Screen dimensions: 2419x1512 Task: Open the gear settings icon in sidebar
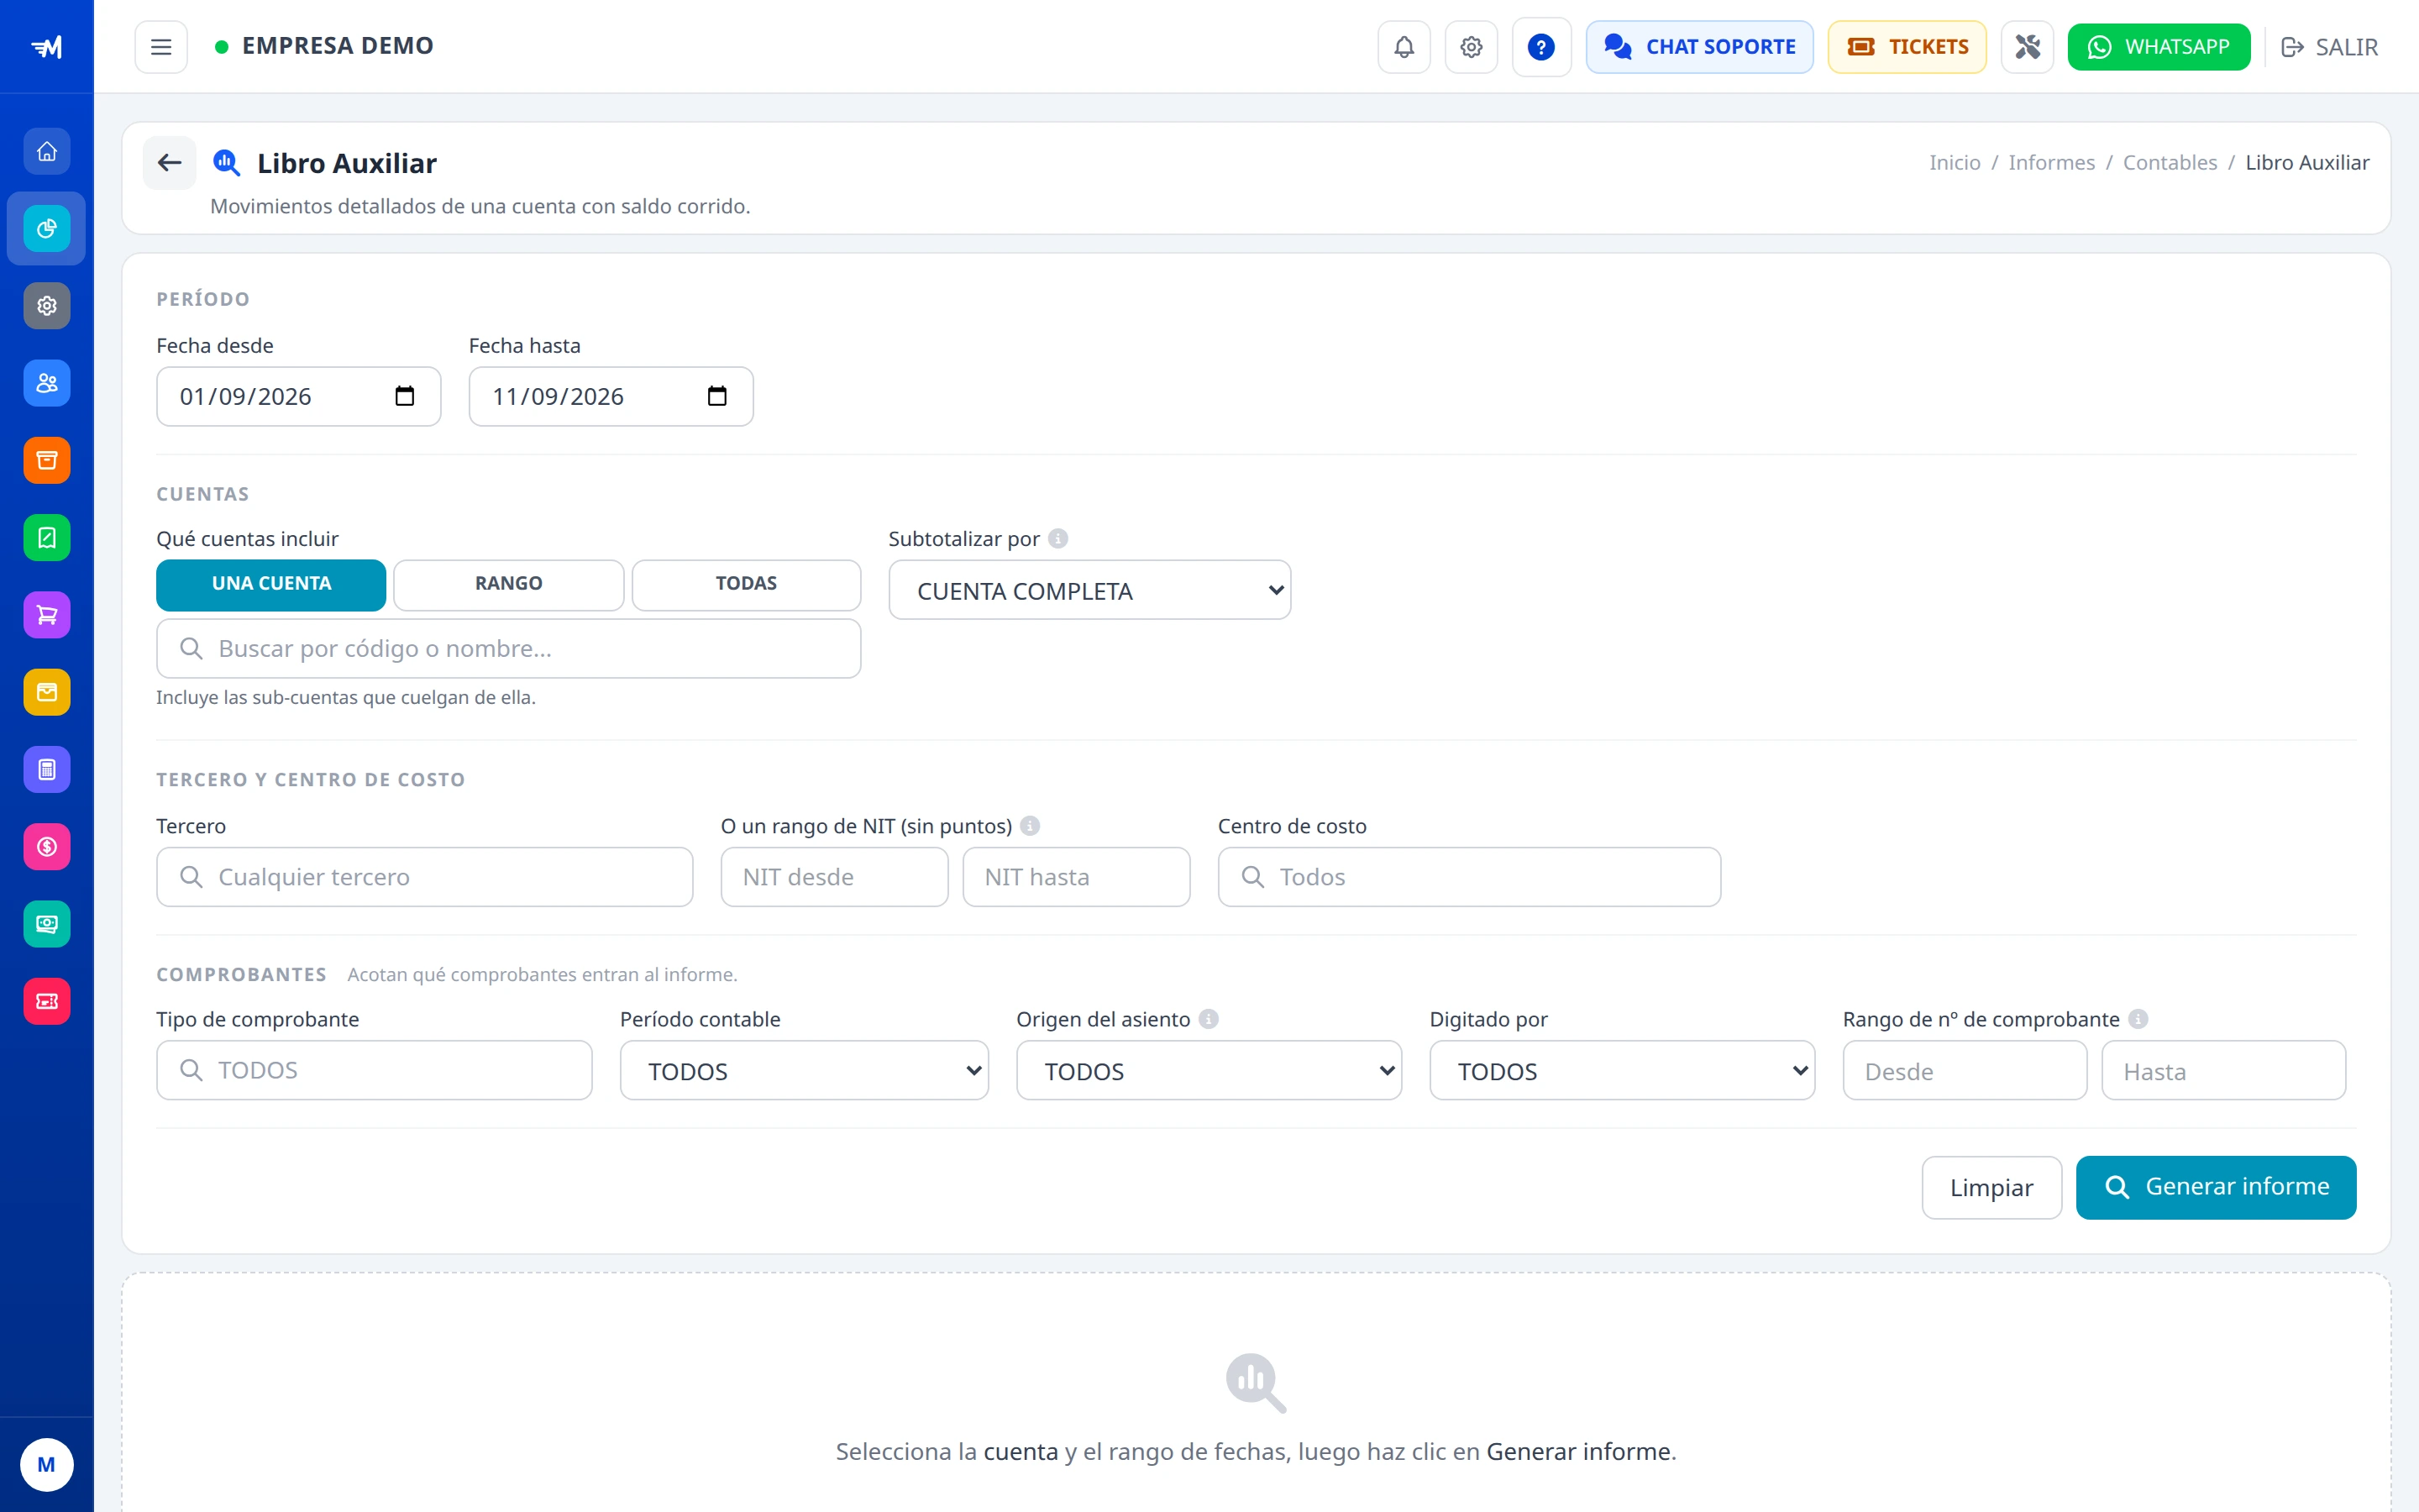(x=47, y=306)
